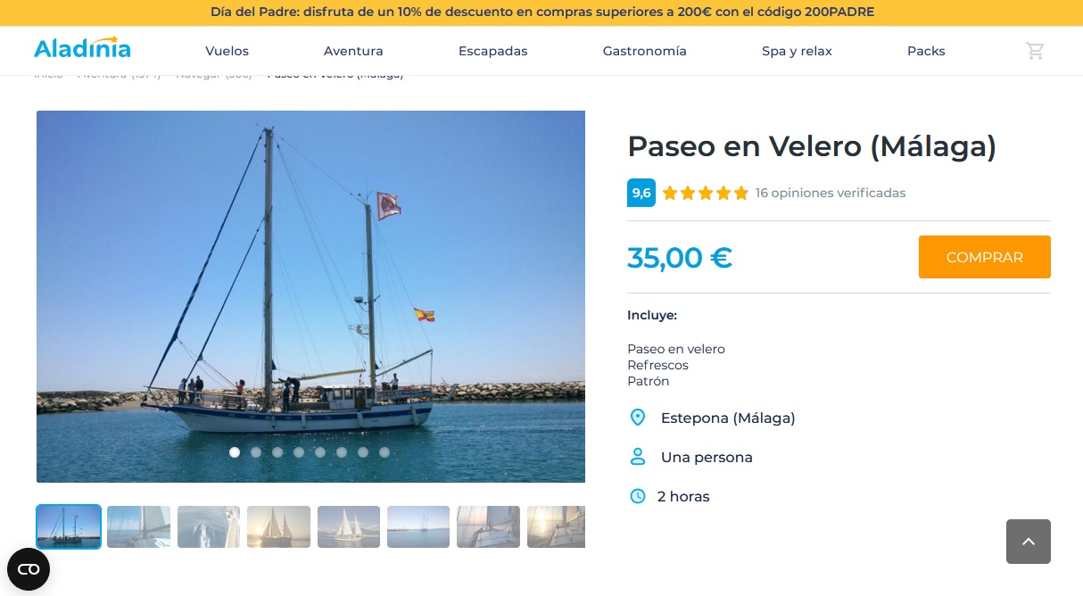
Task: Open the 16 opiniones verificadas link
Action: pyautogui.click(x=830, y=193)
